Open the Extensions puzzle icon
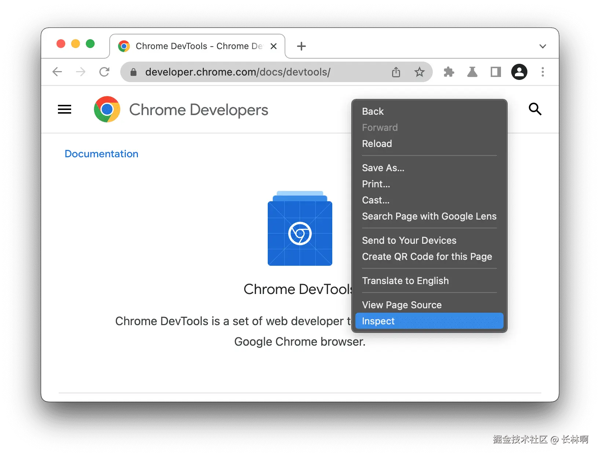This screenshot has height=456, width=600. click(449, 72)
